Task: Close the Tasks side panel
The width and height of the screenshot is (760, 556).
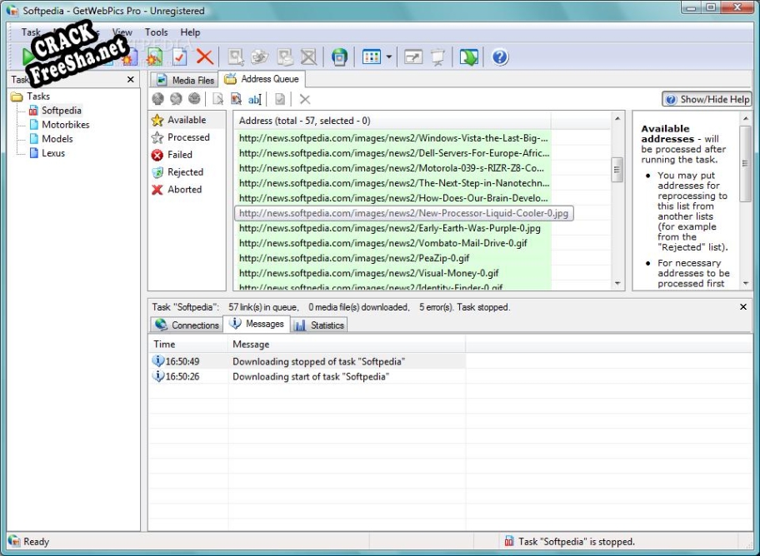Action: coord(130,80)
